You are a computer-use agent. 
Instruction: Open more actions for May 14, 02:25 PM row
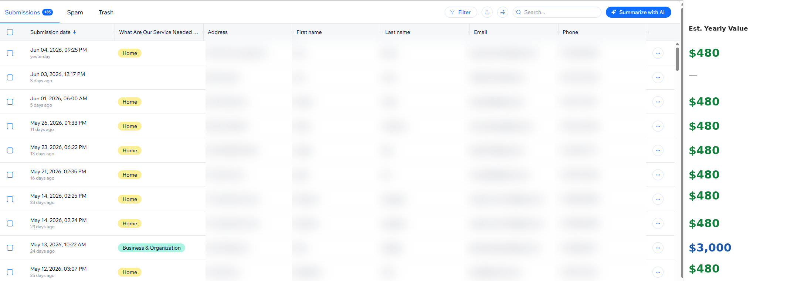[x=658, y=199]
